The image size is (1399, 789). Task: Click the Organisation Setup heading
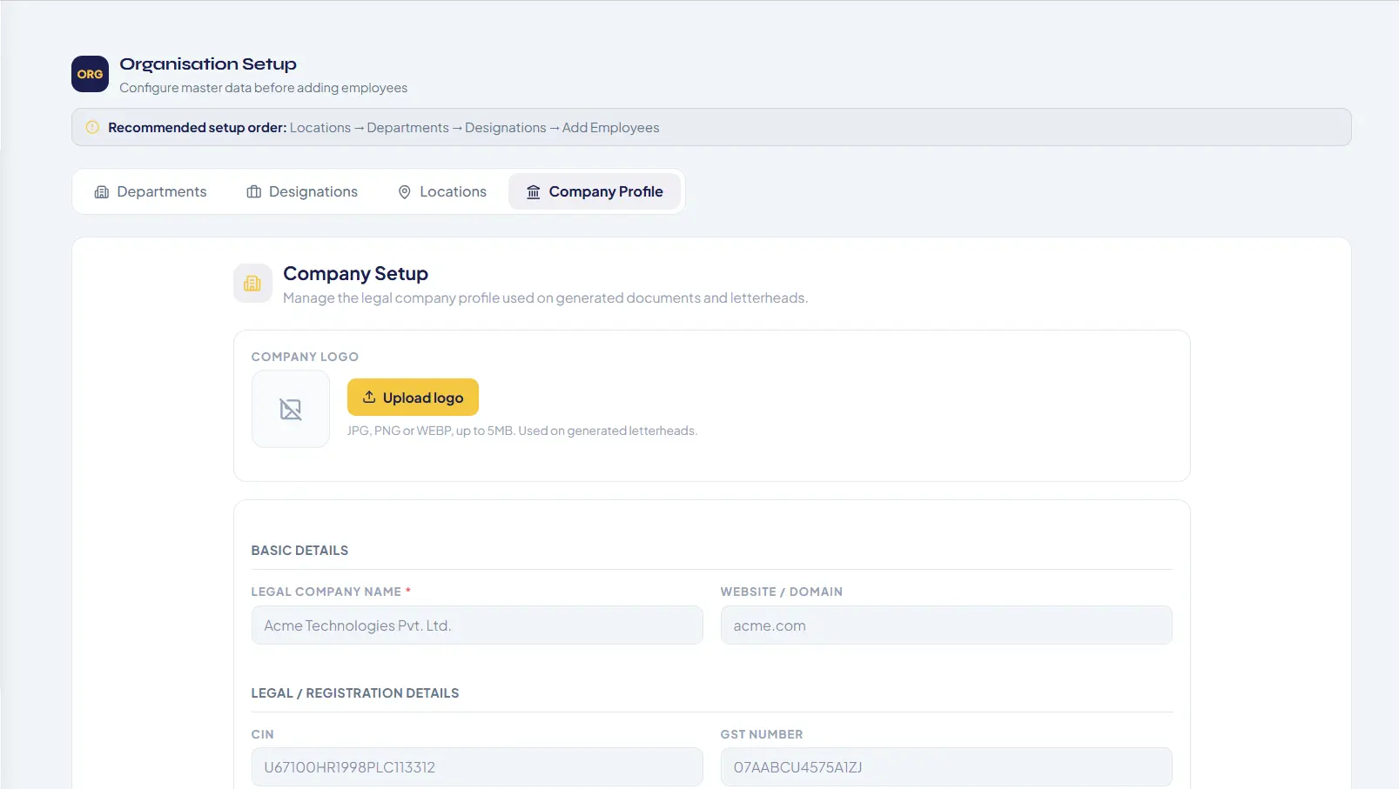pos(208,64)
